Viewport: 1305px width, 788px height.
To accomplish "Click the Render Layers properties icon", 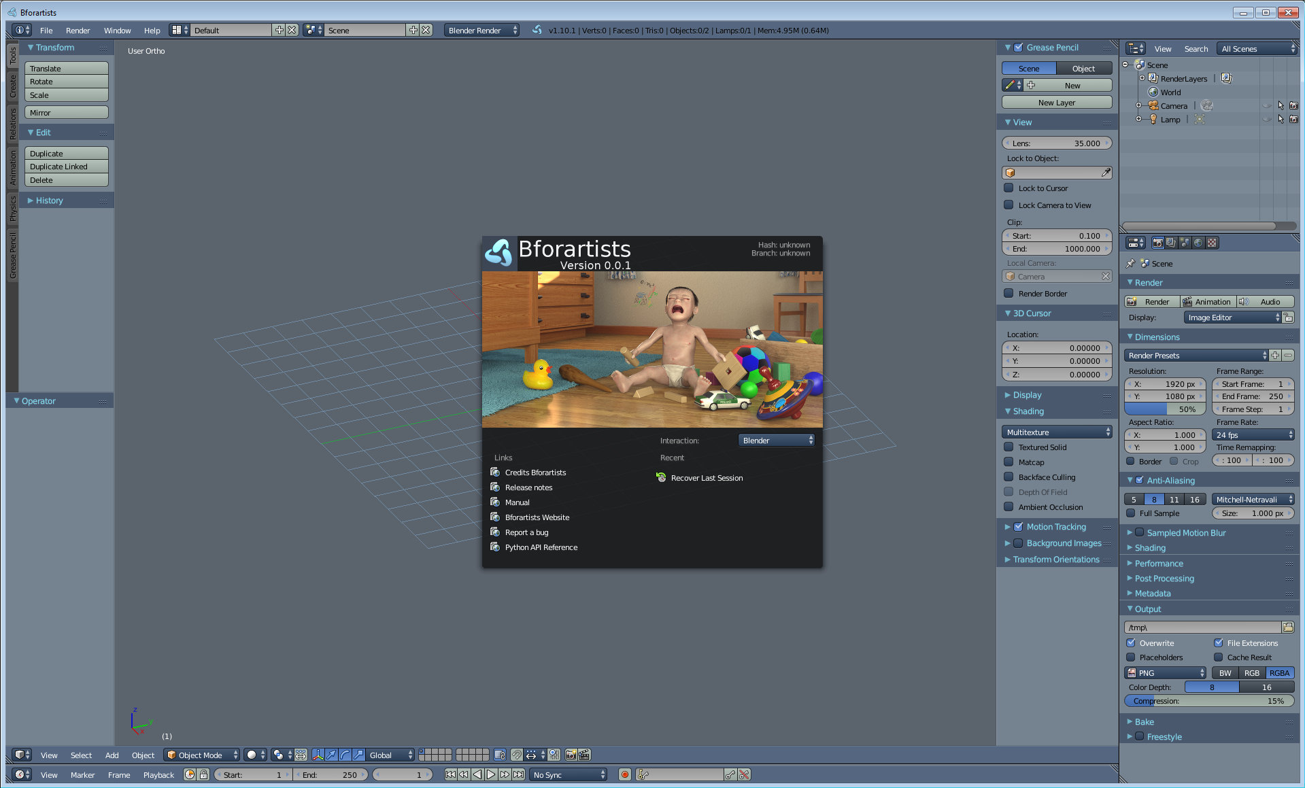I will pyautogui.click(x=1171, y=243).
